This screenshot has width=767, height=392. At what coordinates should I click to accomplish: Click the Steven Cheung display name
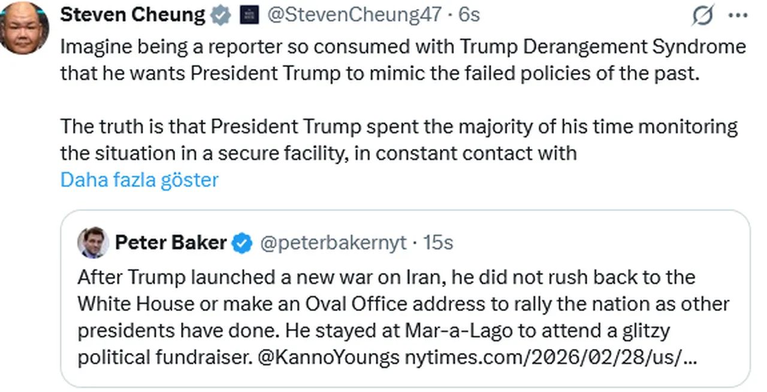tap(132, 15)
